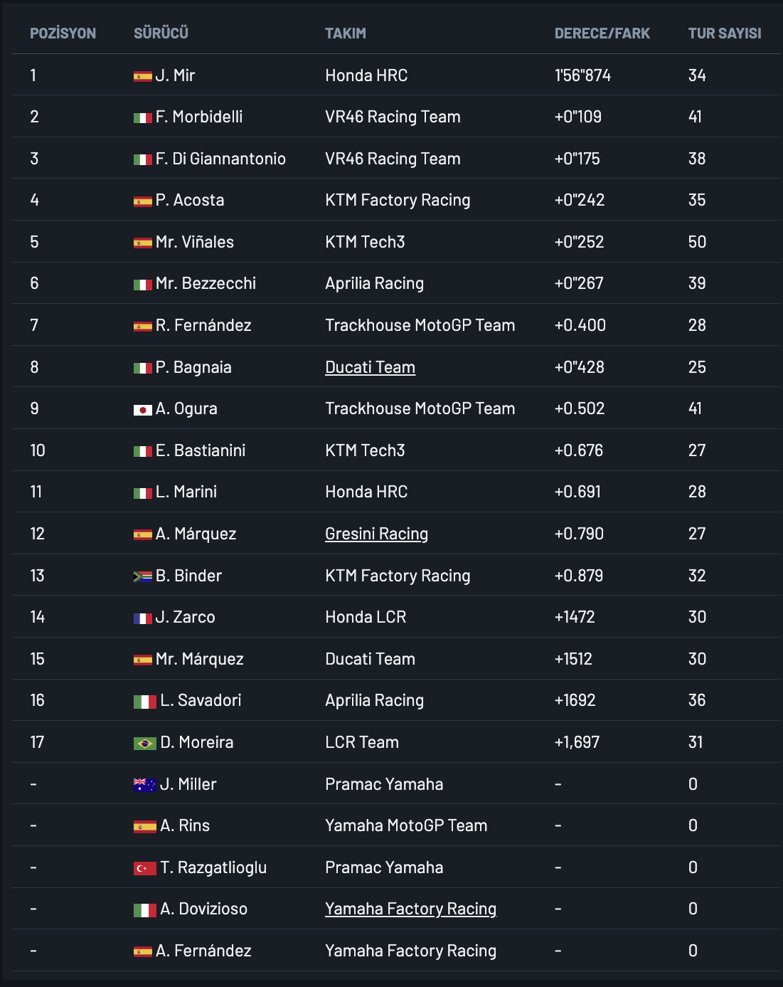Click the Italian flag next to L. Savadori
The image size is (783, 987).
click(144, 702)
